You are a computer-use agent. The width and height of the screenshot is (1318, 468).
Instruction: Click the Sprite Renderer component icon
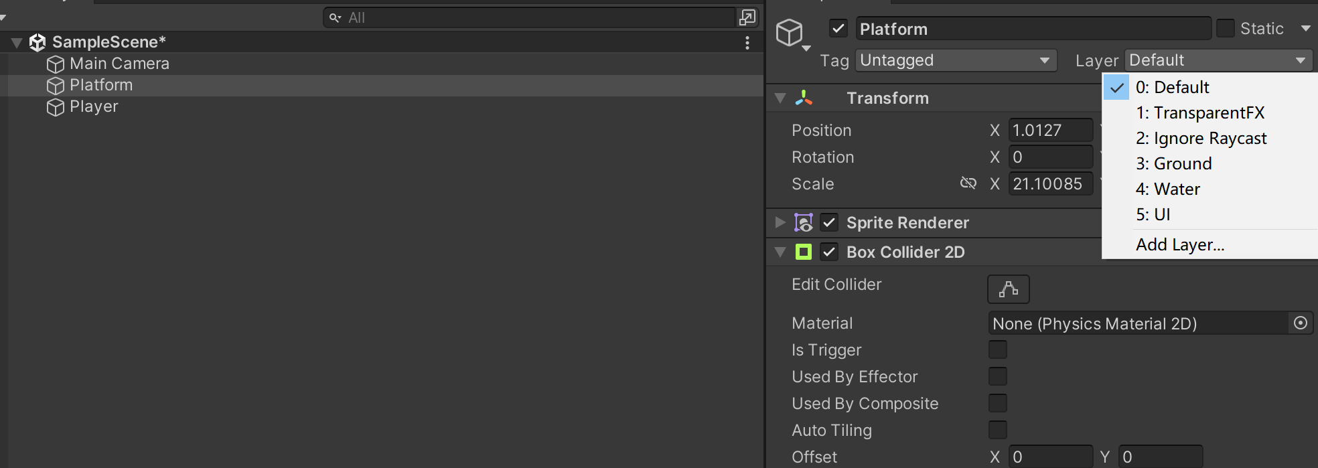[804, 222]
